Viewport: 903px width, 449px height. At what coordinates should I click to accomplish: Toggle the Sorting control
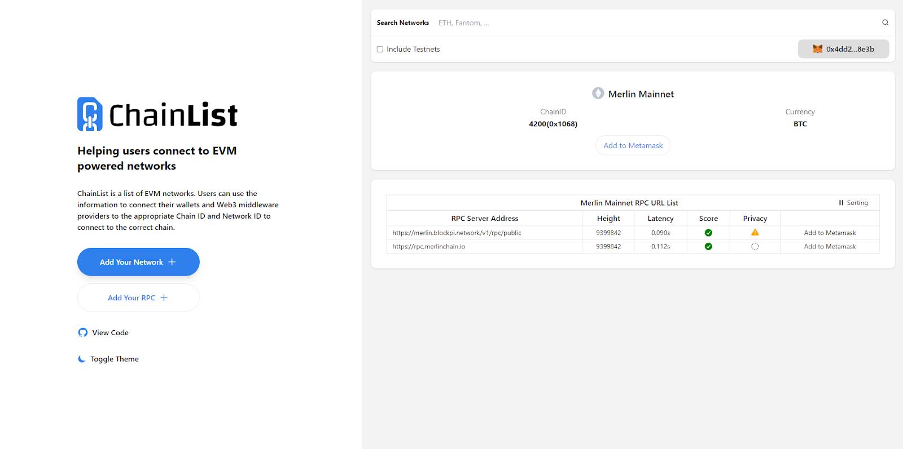point(853,203)
